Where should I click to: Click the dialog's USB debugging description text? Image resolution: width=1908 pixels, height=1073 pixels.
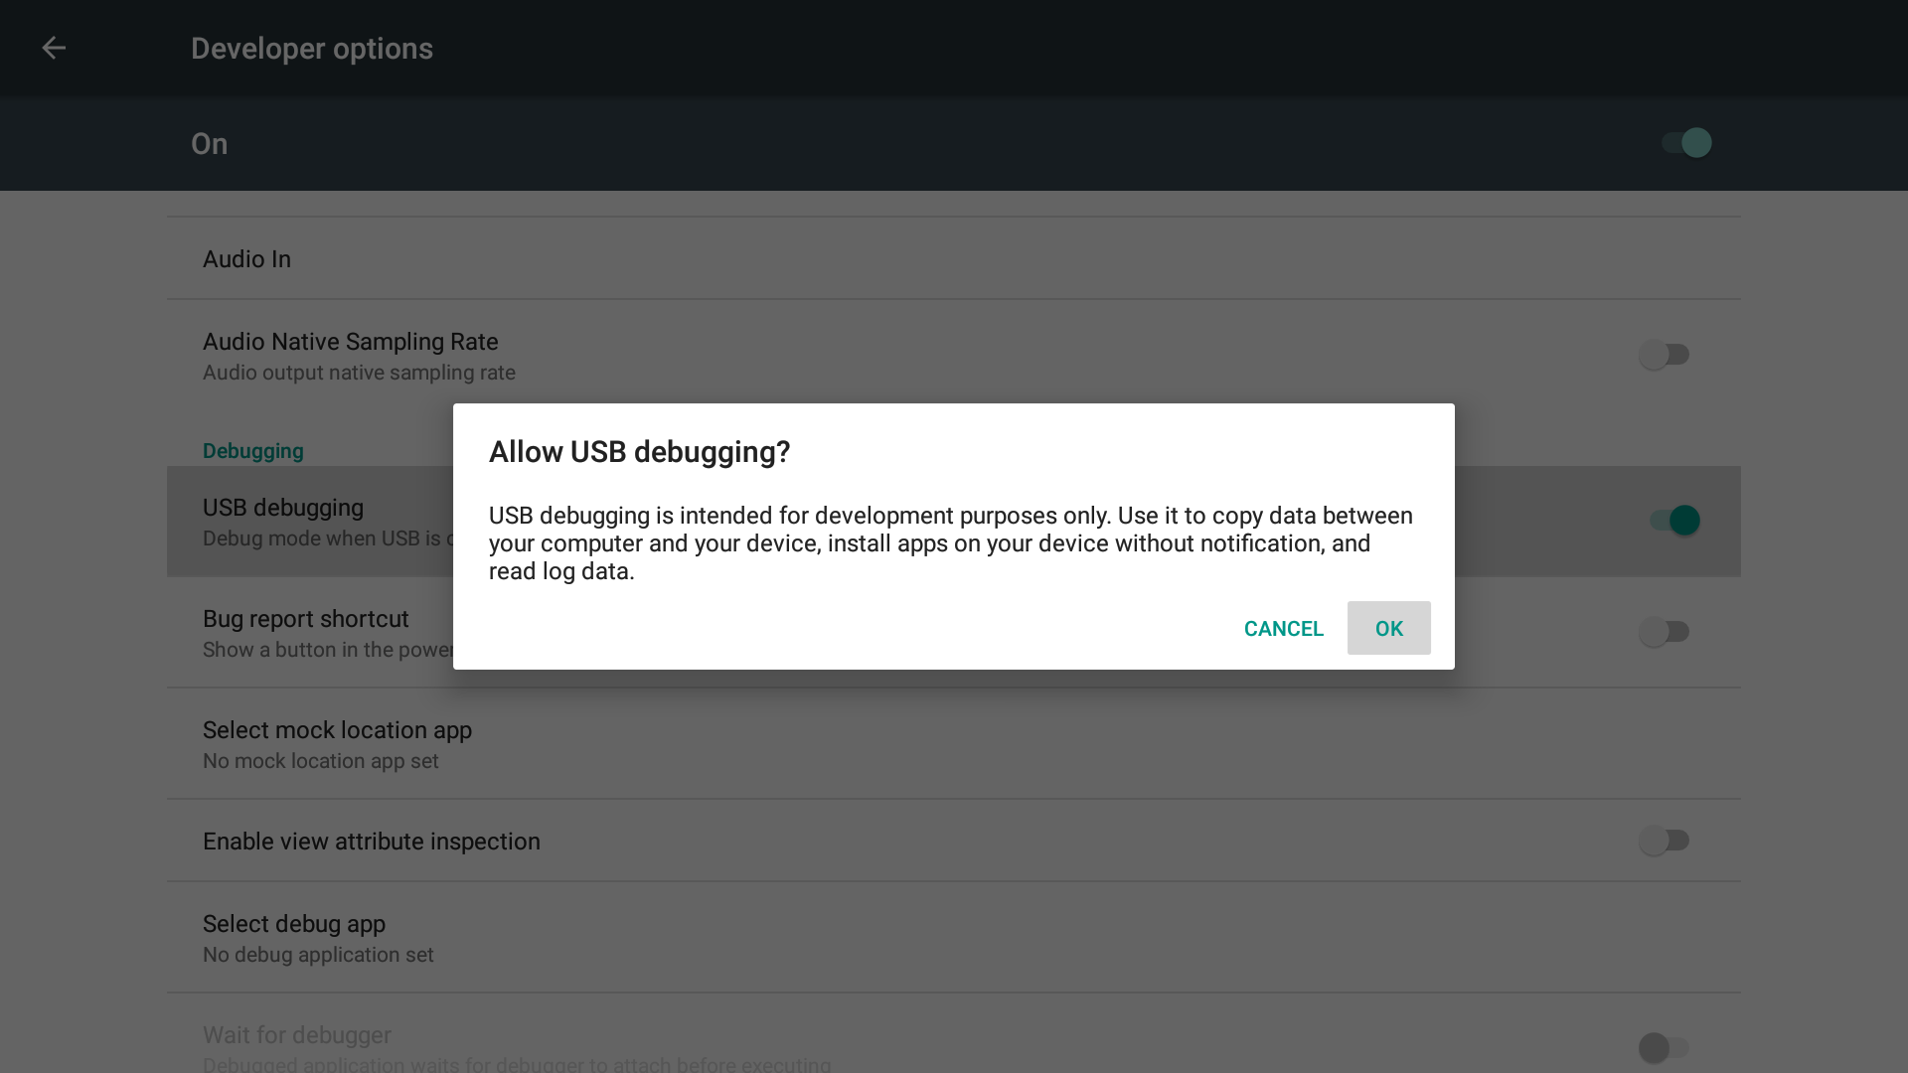tap(951, 543)
